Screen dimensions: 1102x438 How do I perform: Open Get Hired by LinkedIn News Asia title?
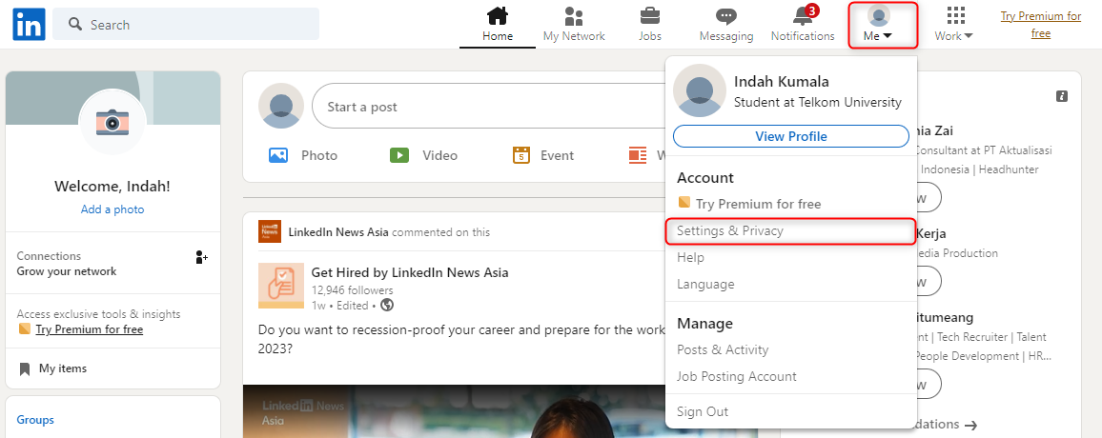[410, 272]
